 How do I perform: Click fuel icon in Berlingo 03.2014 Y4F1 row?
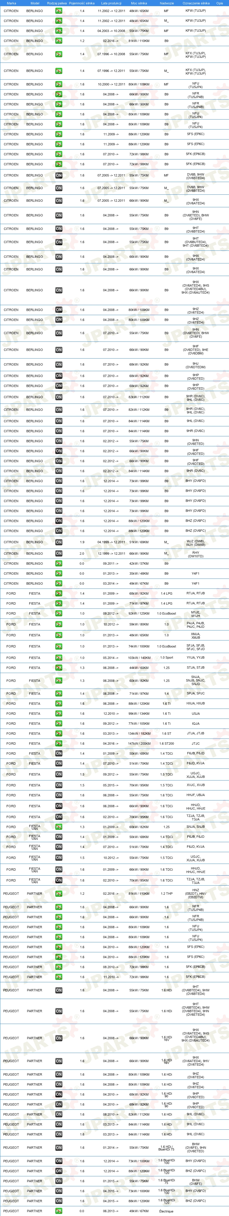(59, 583)
